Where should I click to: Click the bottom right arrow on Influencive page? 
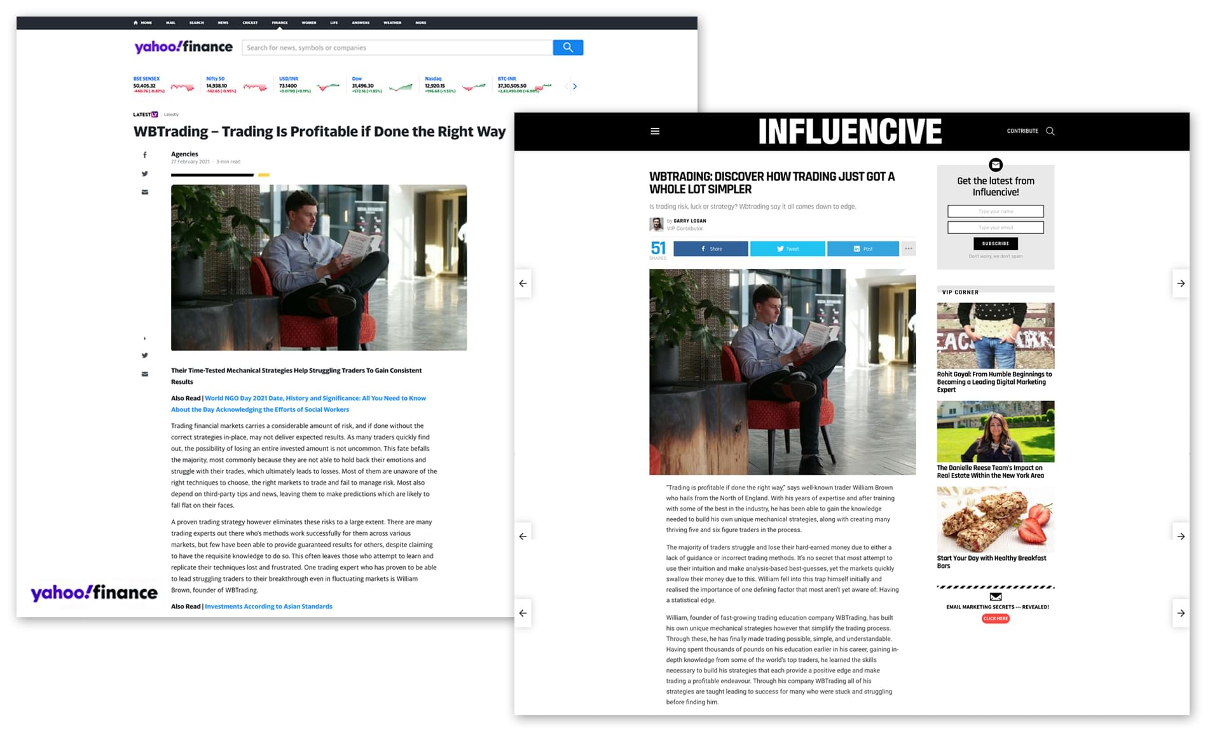coord(1181,613)
